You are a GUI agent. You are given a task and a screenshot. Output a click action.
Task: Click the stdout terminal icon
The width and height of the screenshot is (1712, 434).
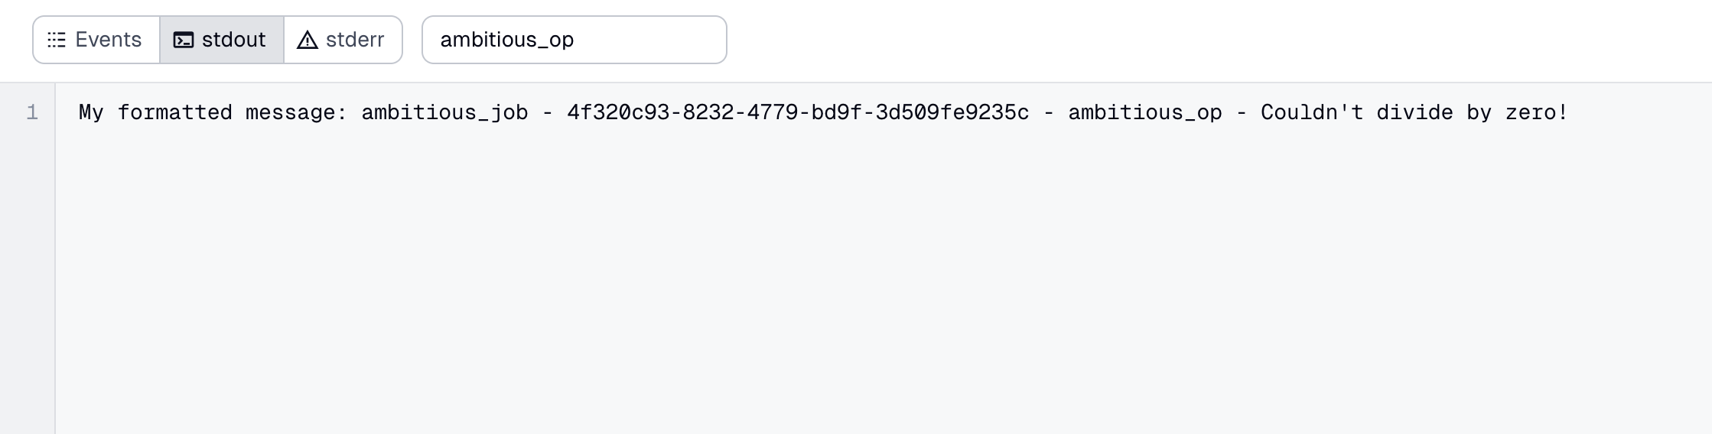(184, 40)
